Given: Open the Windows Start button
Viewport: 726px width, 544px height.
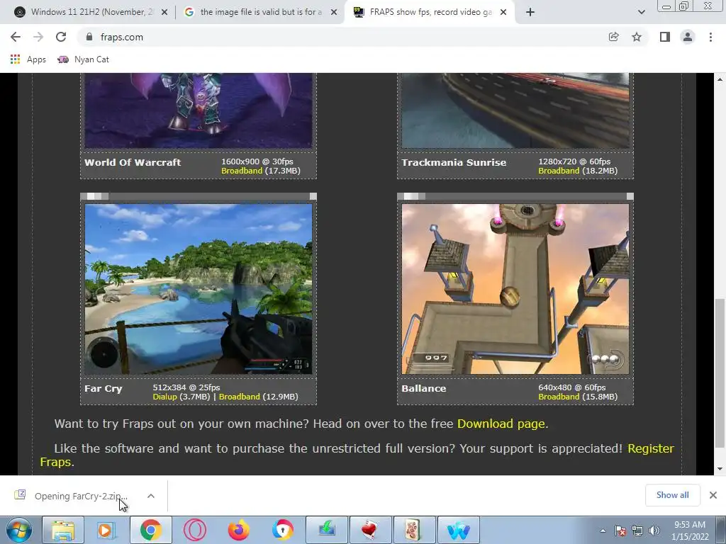Looking at the screenshot, I should 19,530.
